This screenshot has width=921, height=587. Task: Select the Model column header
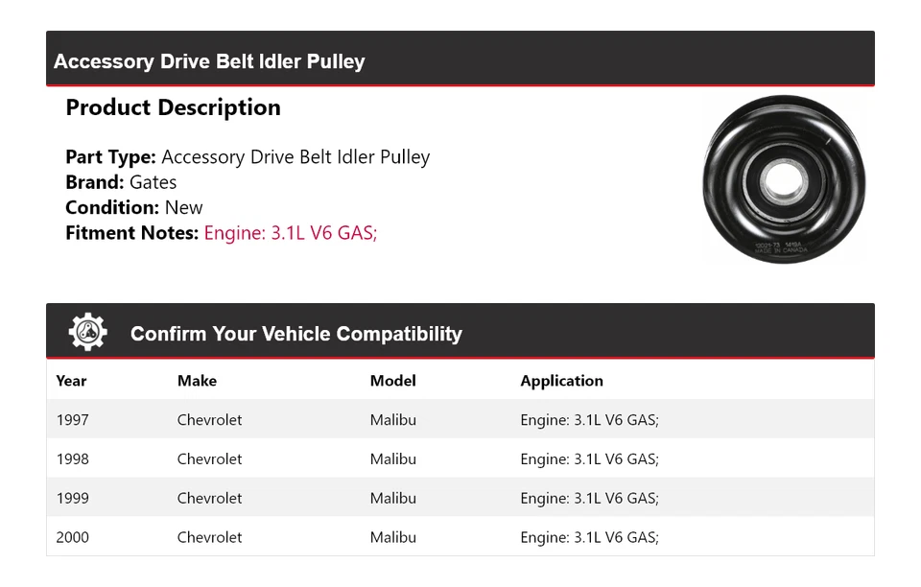[393, 381]
